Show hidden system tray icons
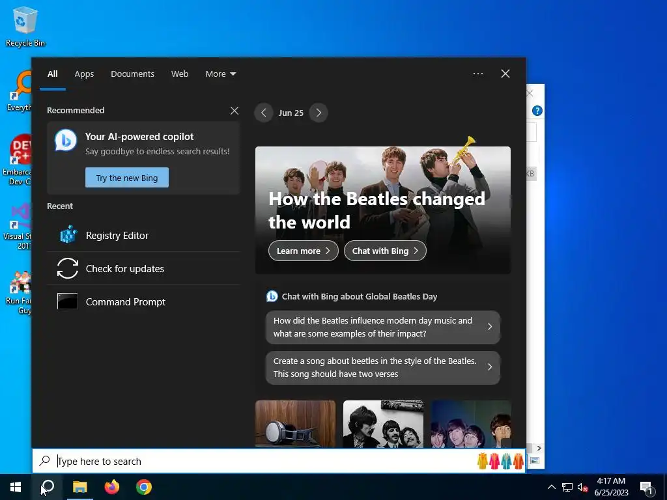This screenshot has height=500, width=667. (551, 487)
